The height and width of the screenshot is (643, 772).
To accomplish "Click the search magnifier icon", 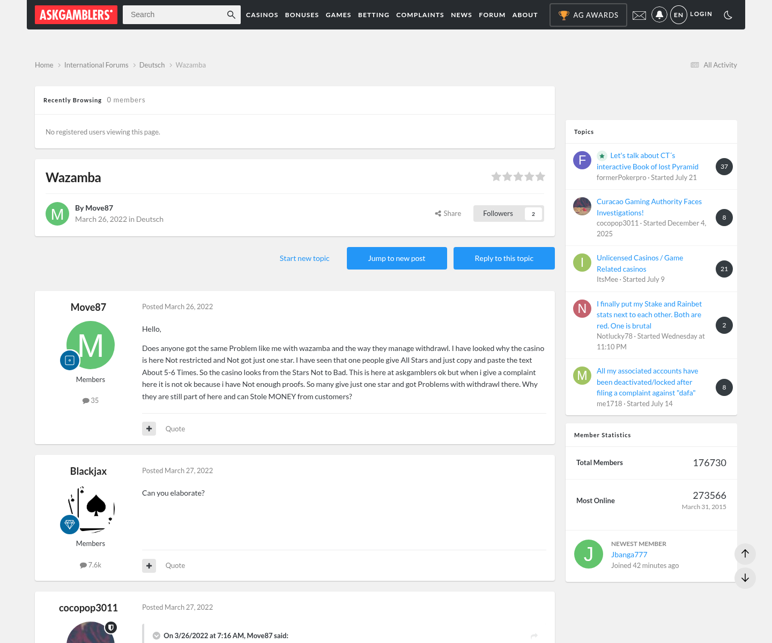I will click(231, 14).
